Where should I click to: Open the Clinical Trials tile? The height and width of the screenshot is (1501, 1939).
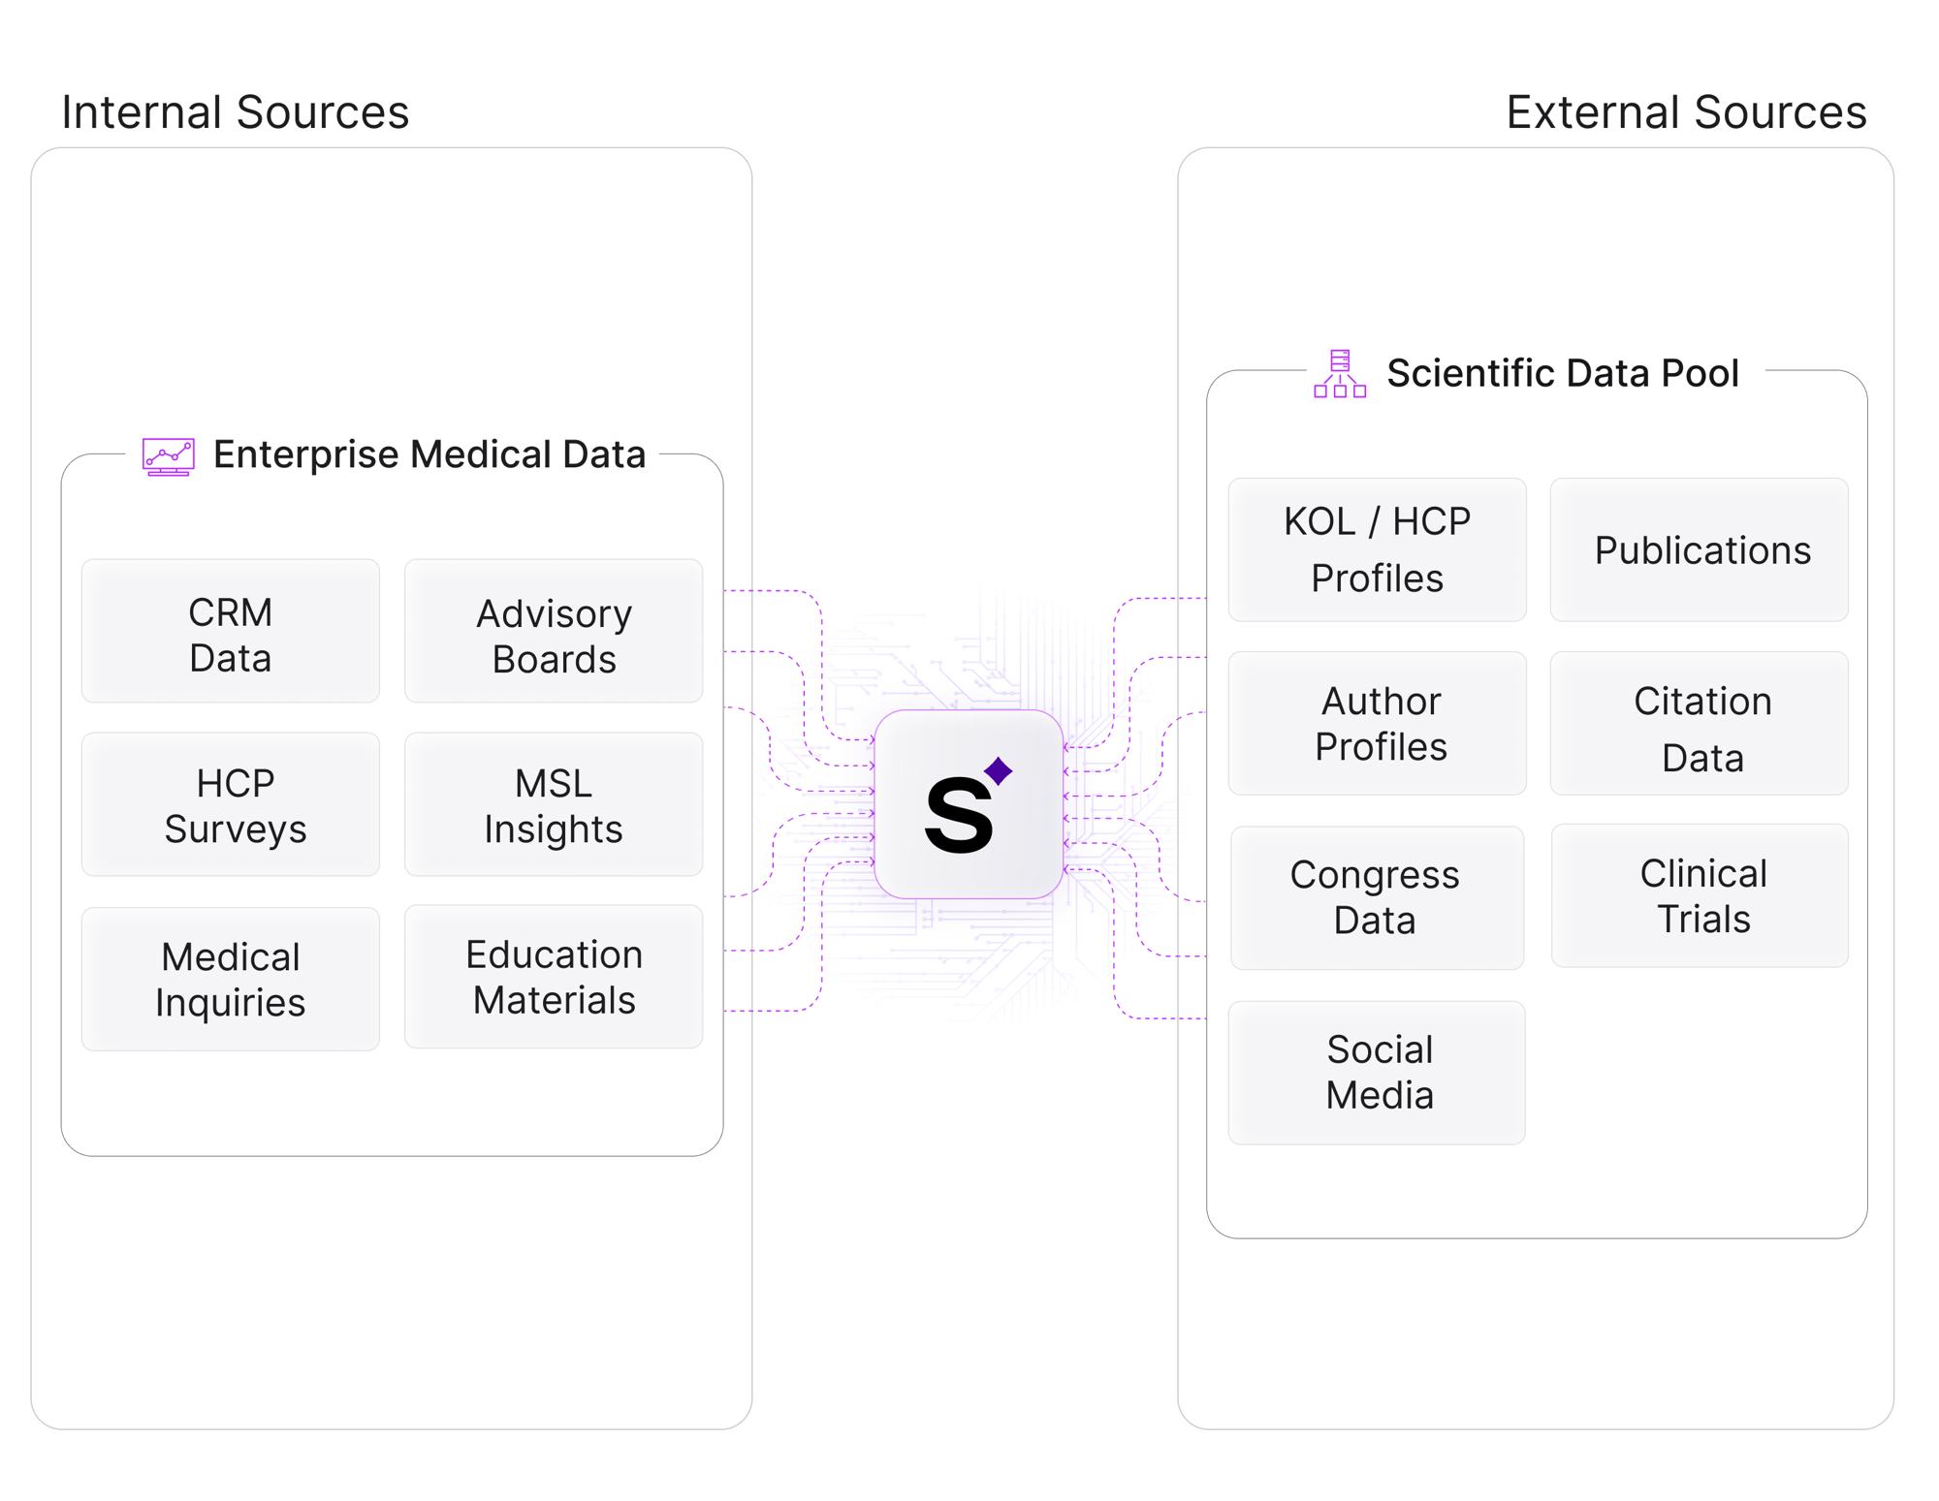(1700, 895)
